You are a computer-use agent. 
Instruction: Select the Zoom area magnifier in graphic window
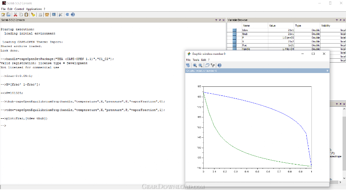pyautogui.click(x=195, y=65)
